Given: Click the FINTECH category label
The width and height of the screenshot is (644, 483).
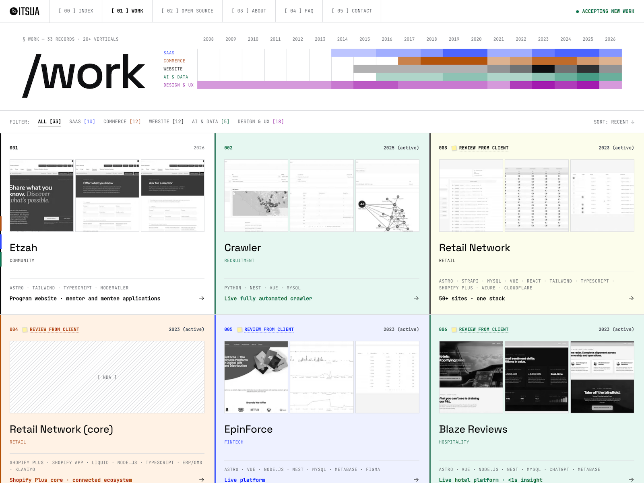Looking at the screenshot, I should tap(234, 442).
